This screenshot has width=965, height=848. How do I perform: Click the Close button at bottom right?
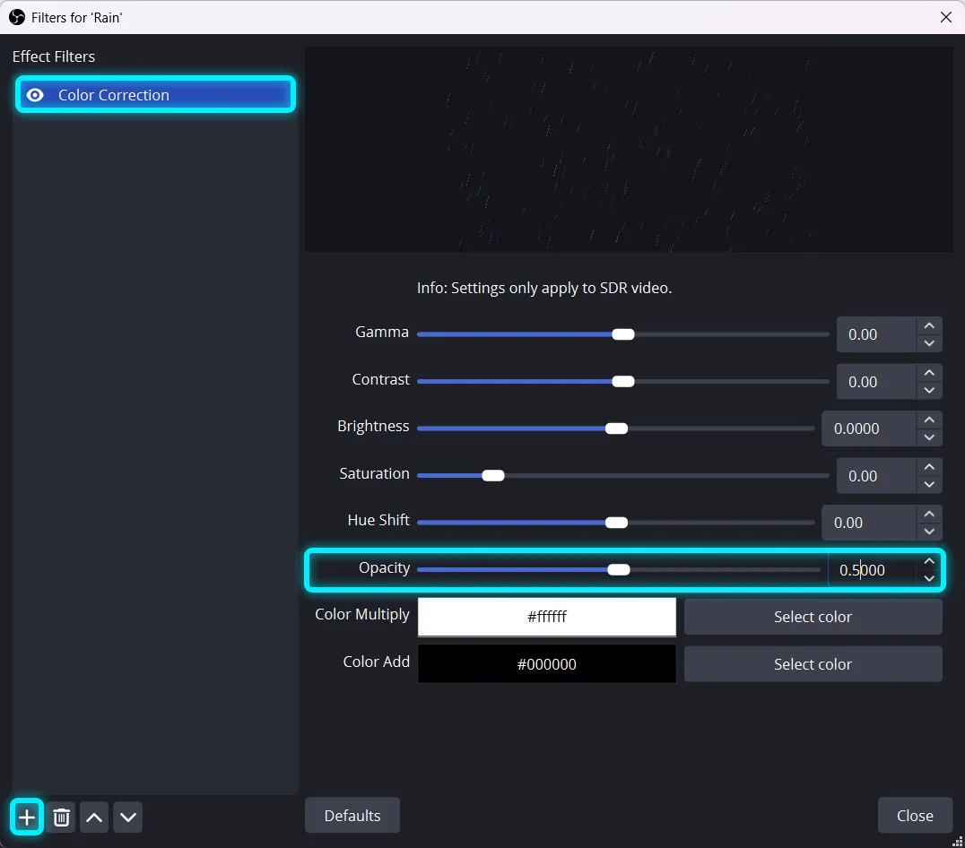(x=915, y=816)
